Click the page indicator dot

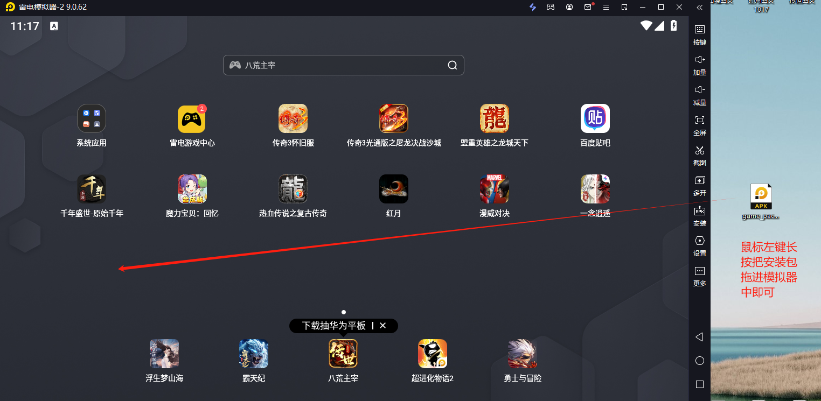[344, 312]
